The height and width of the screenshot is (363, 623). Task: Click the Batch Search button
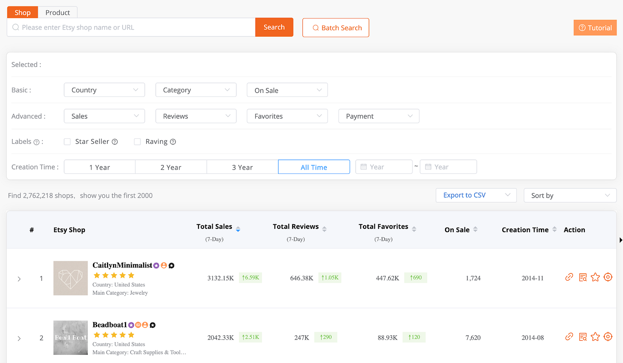click(336, 28)
